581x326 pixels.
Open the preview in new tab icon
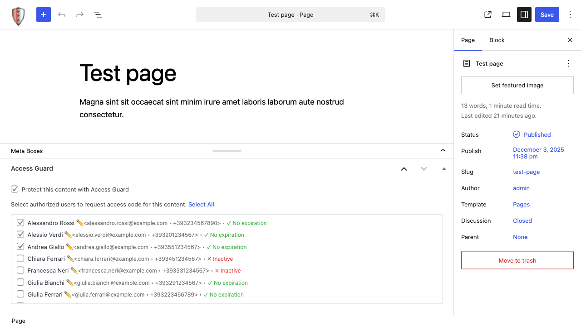tap(487, 14)
